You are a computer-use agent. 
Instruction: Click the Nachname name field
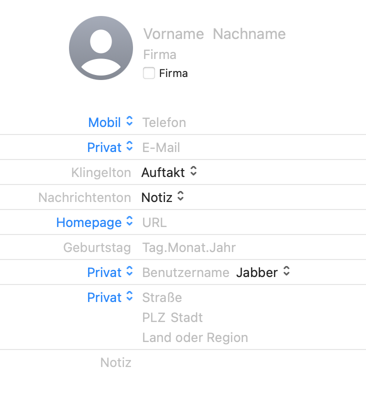point(249,34)
